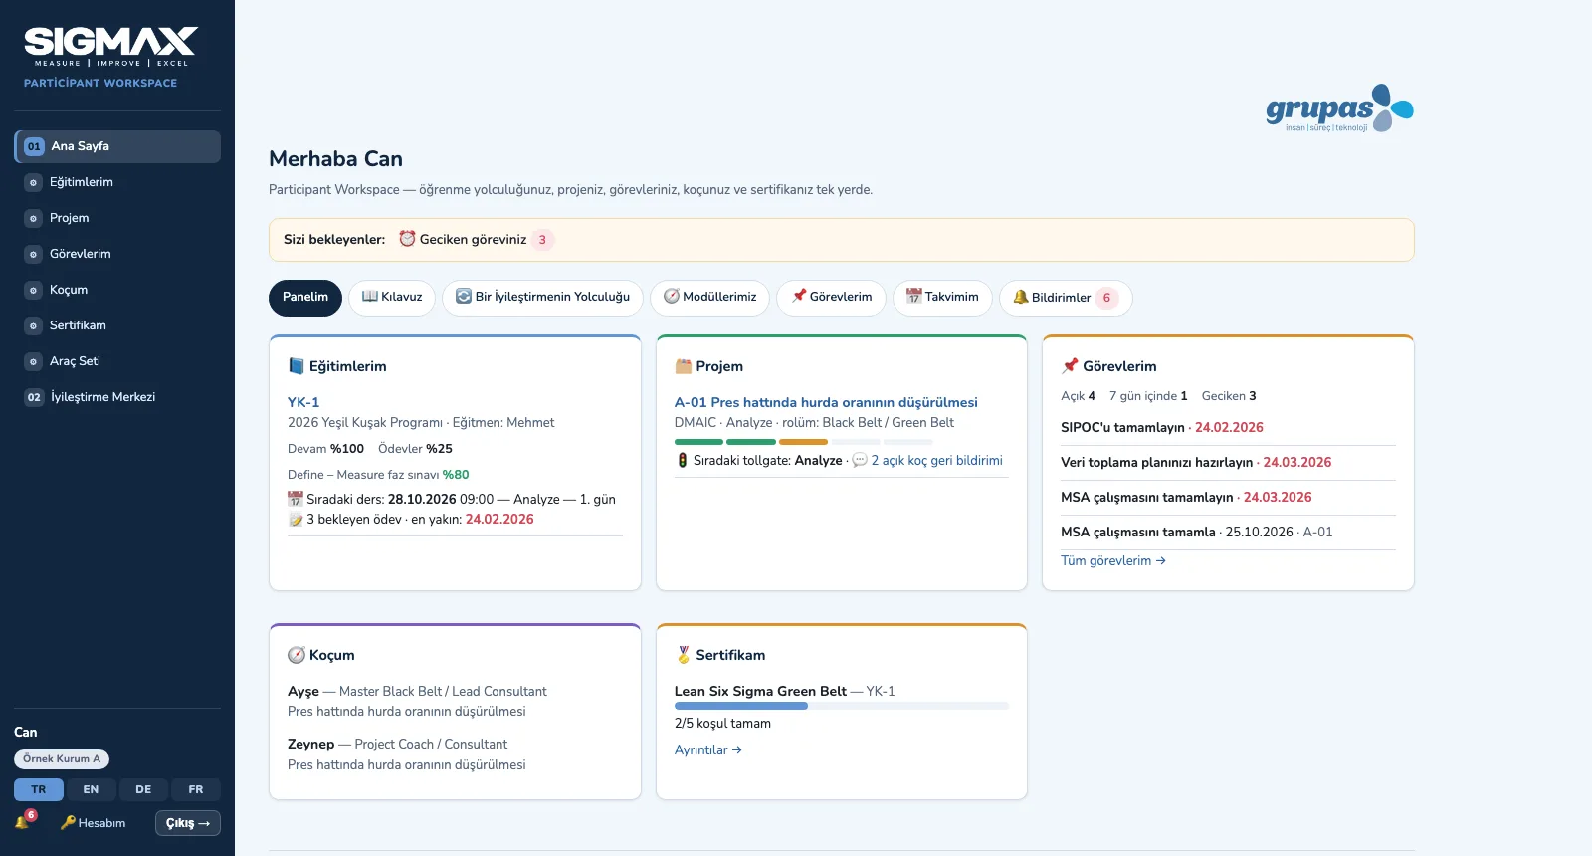The height and width of the screenshot is (856, 1592).
Task: Open Araç Seti in the sidebar
Action: coord(117,361)
